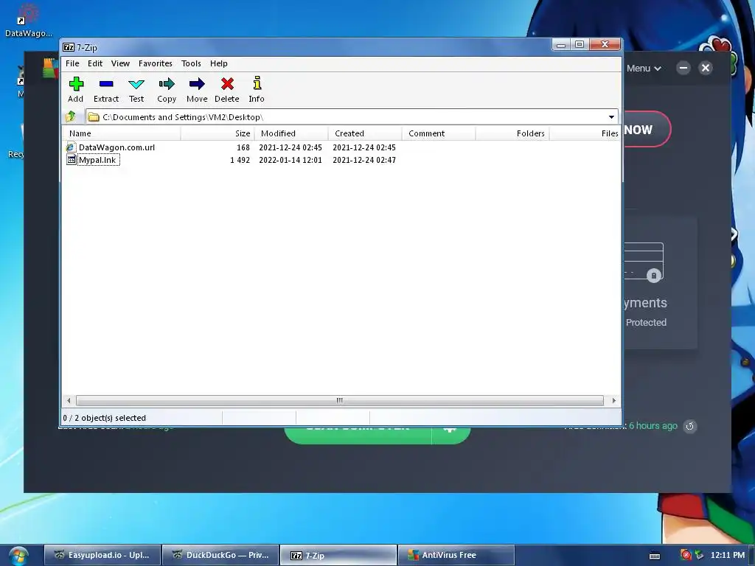Close the AntiVirus window with X
This screenshot has height=566, width=755.
pos(706,68)
